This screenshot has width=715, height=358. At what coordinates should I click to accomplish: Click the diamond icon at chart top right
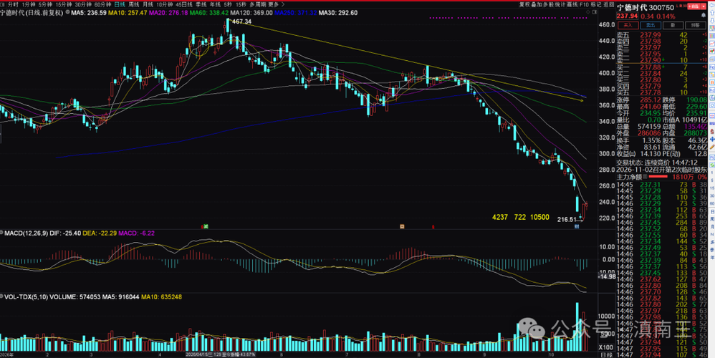587,12
